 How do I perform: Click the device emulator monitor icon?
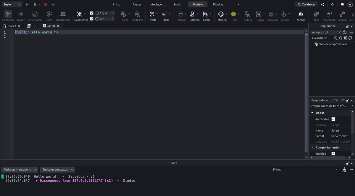tap(53, 4)
